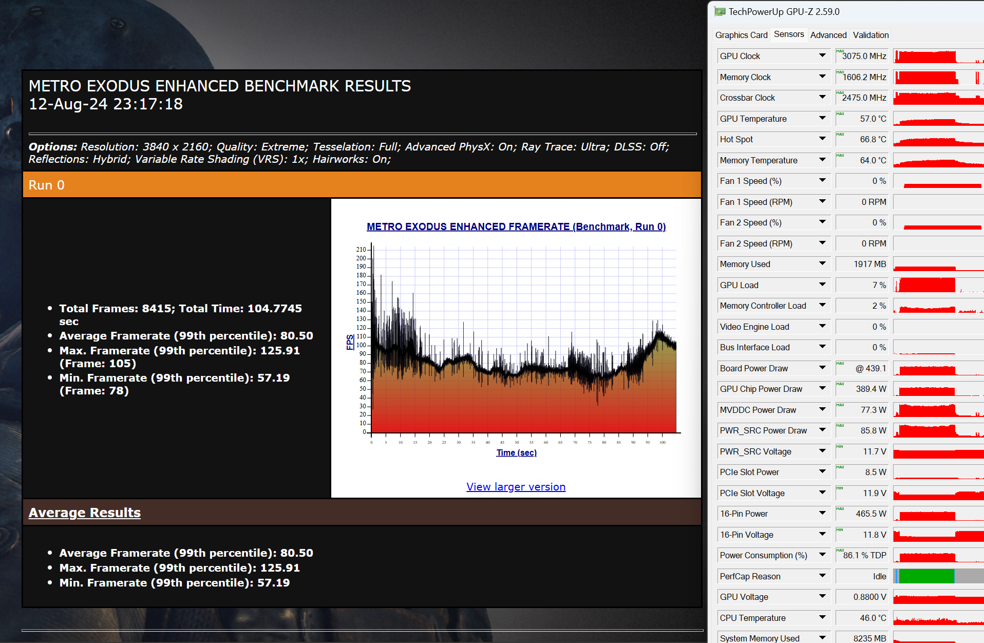Expand the PCIe Slot Power dropdown
The width and height of the screenshot is (984, 643).
pos(822,472)
